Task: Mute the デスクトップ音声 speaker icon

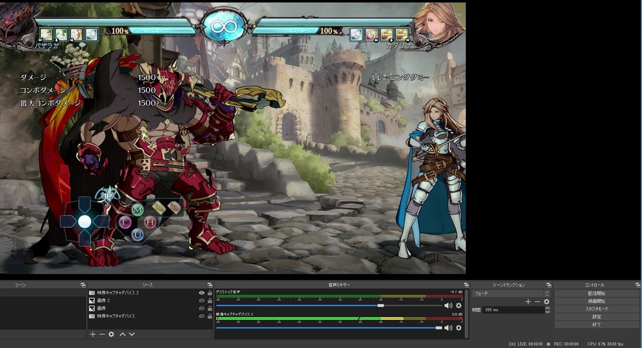Action: click(448, 305)
